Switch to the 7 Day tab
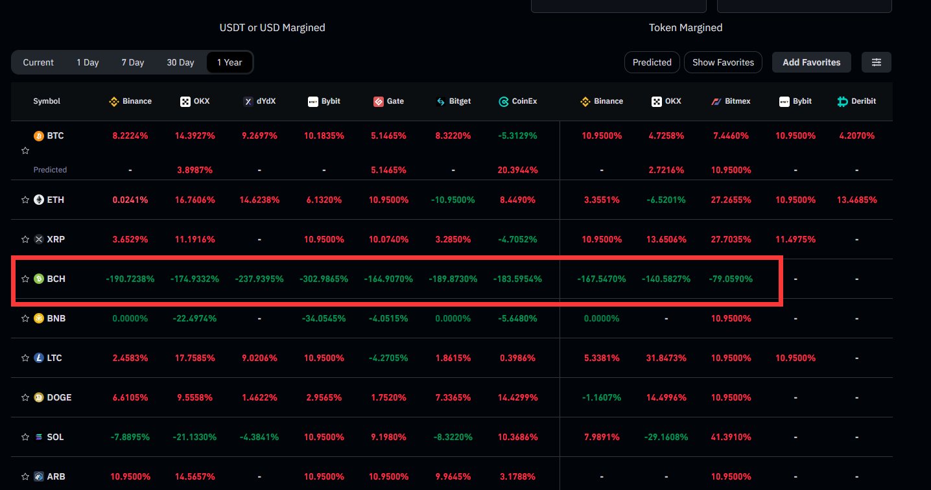This screenshot has width=931, height=490. click(132, 62)
